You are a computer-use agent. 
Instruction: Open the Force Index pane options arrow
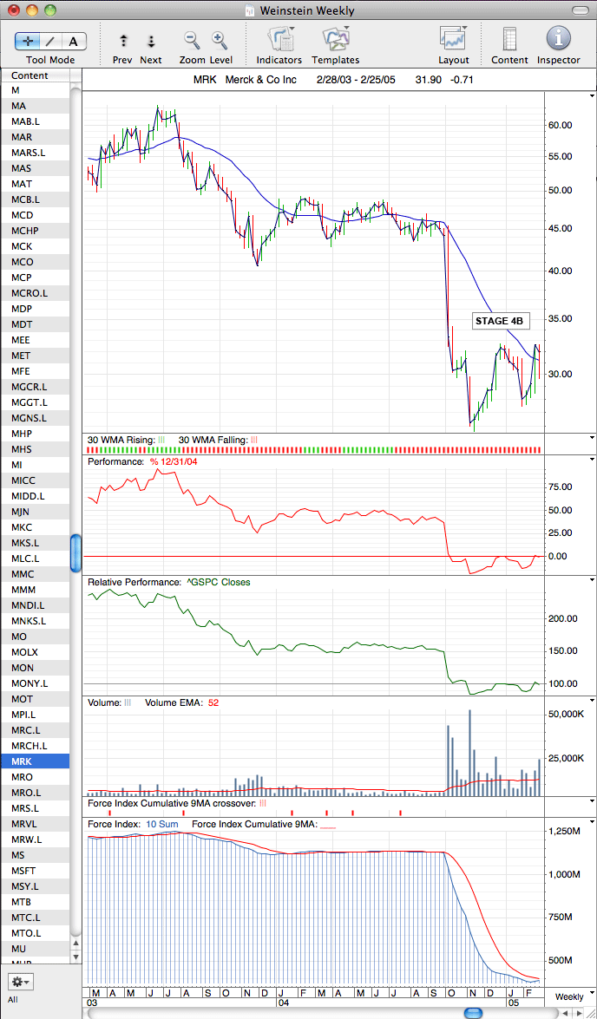tap(591, 822)
